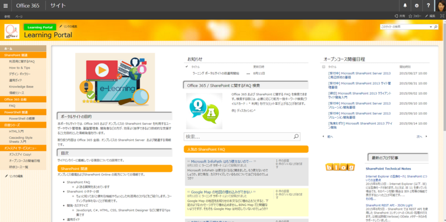The image size is (446, 222).
Task: Sort by 更新日時 column header
Action: [259, 67]
